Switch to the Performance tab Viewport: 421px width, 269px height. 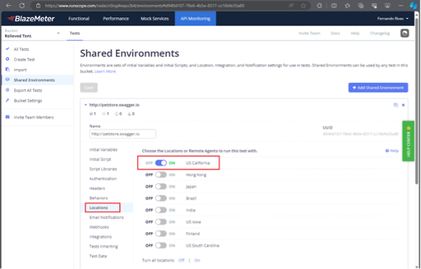click(x=116, y=19)
